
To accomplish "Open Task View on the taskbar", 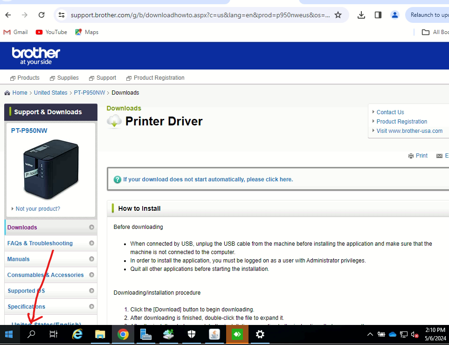I will tap(54, 334).
